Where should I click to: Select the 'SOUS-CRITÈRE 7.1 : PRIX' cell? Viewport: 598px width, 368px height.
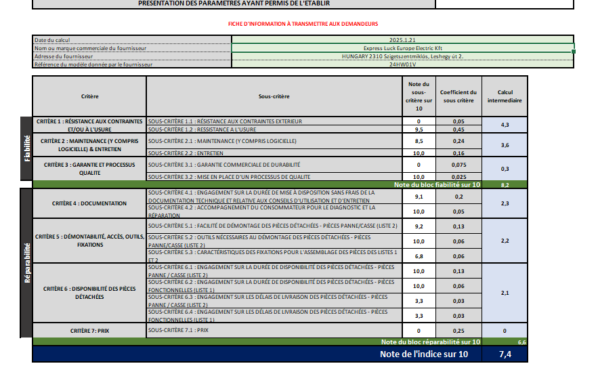274,330
